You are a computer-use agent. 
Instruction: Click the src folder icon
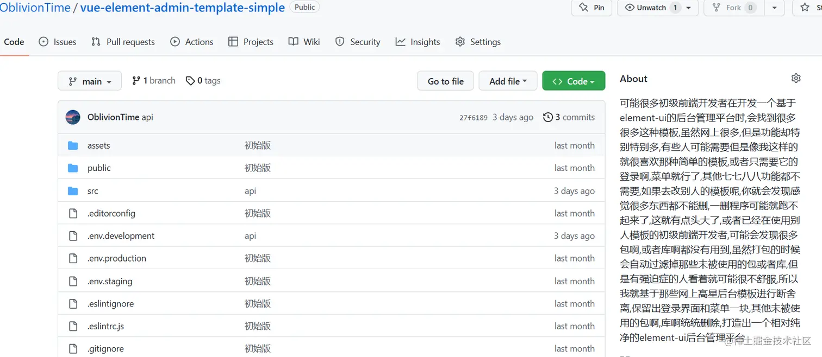tap(73, 191)
